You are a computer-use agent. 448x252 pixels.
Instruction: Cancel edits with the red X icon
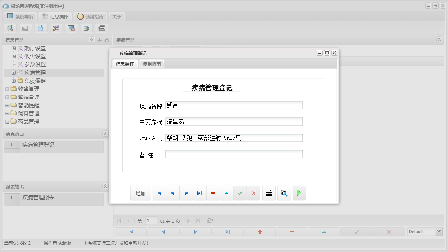(x=253, y=192)
